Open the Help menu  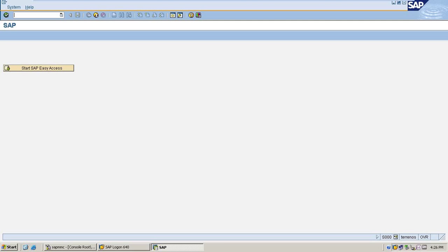(29, 7)
